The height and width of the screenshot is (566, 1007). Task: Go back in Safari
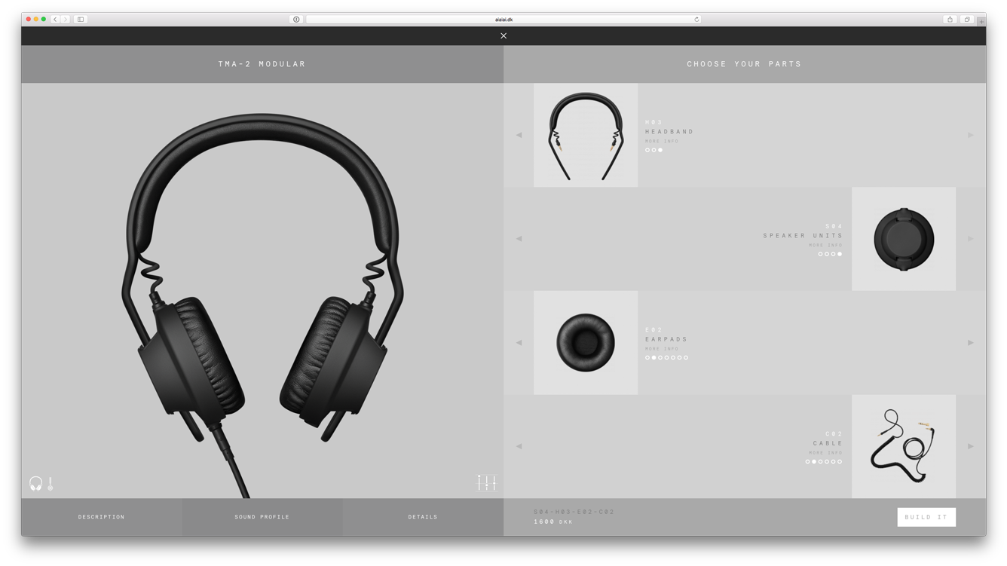coord(55,20)
